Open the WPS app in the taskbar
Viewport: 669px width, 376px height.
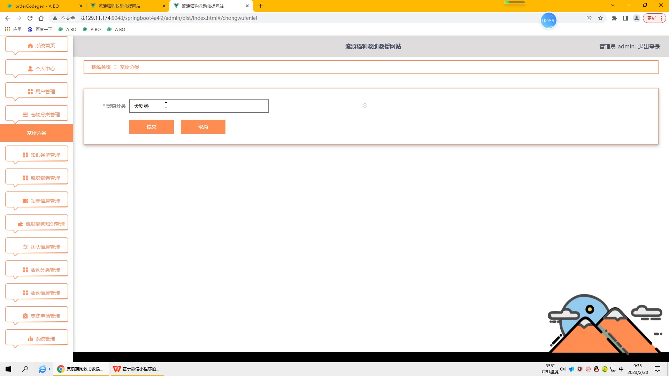[x=137, y=369]
